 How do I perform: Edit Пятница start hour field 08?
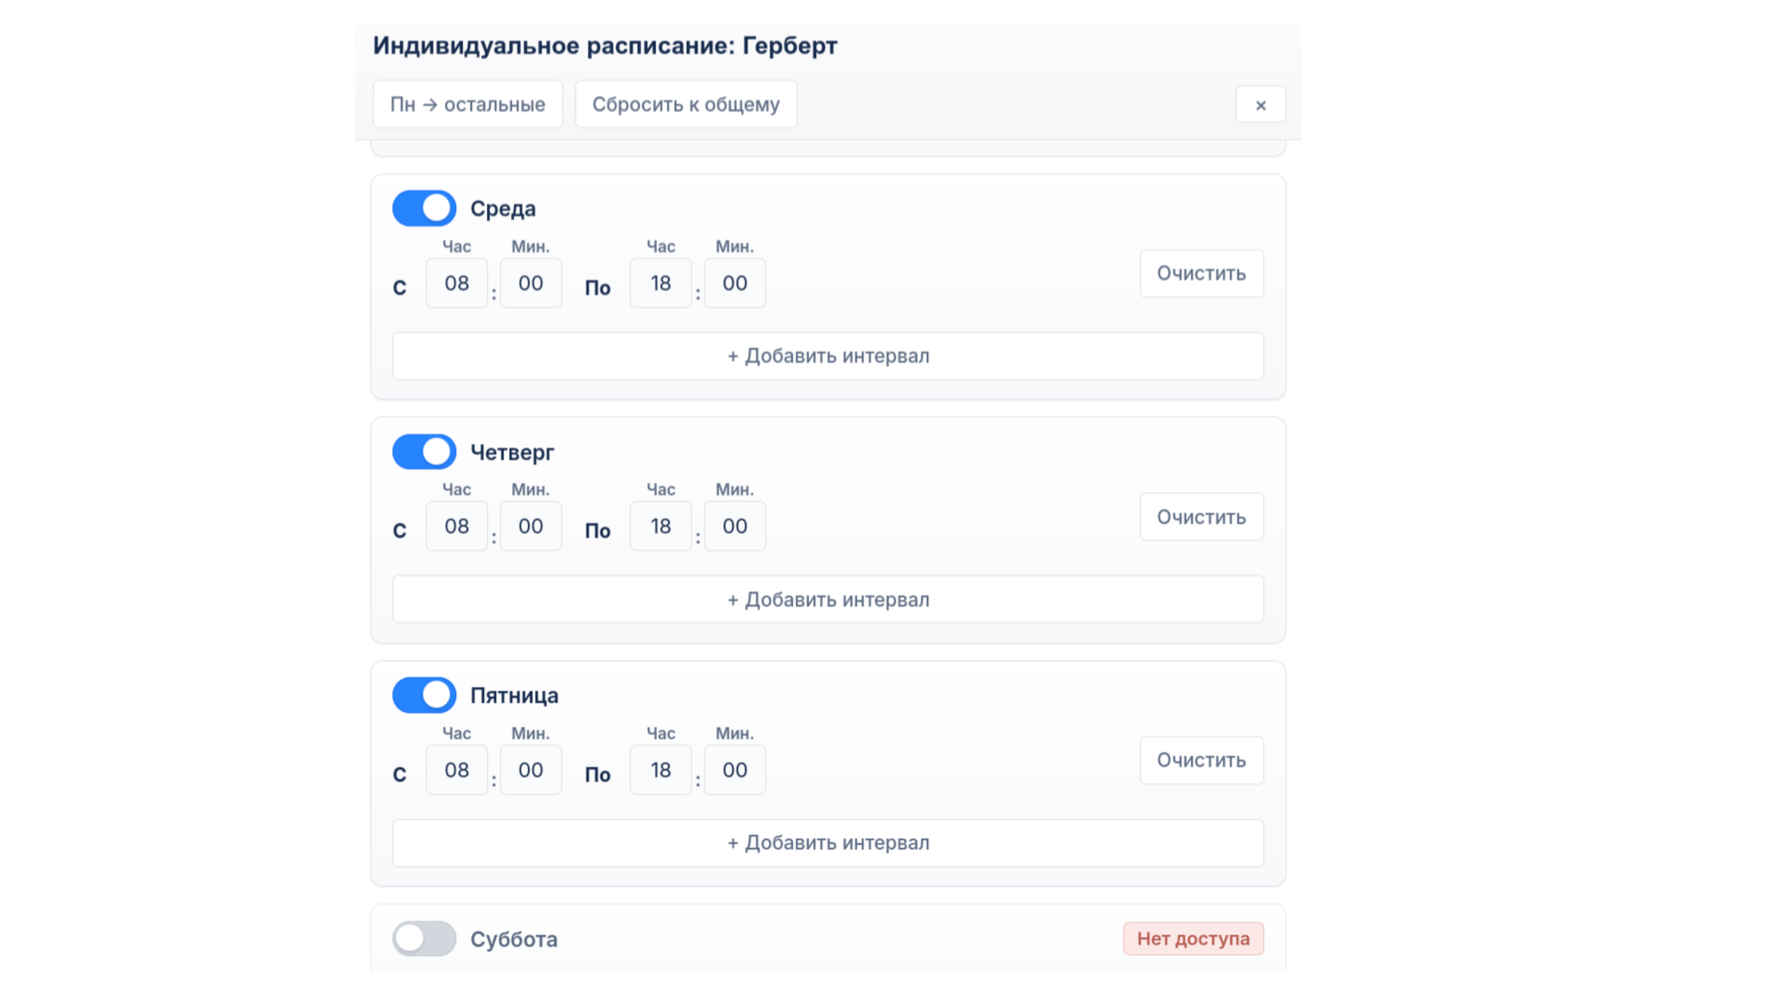point(456,770)
